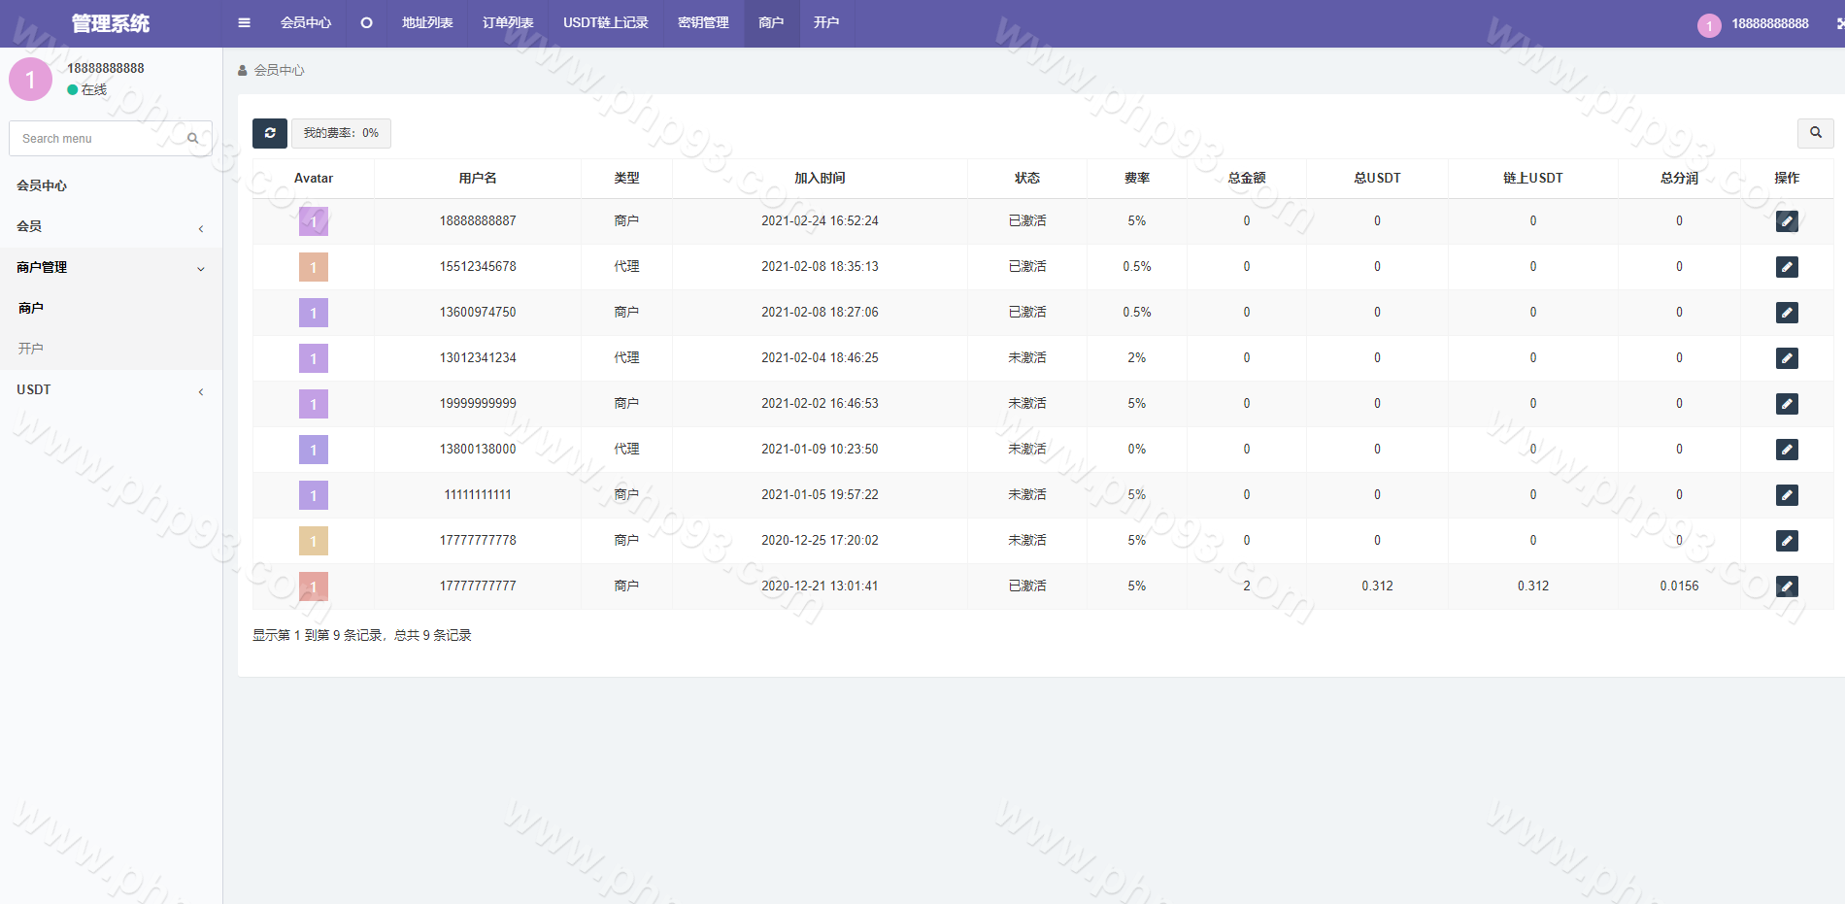Click edit pencil for user 13012341234
The image size is (1845, 904).
pyautogui.click(x=1786, y=358)
